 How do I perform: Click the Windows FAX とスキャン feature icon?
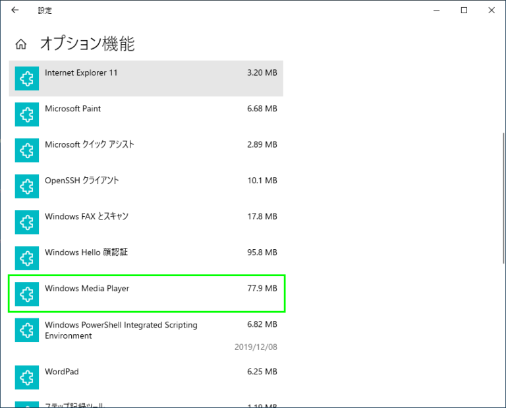(x=27, y=222)
